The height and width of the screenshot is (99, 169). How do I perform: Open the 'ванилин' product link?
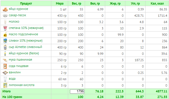point(15,72)
